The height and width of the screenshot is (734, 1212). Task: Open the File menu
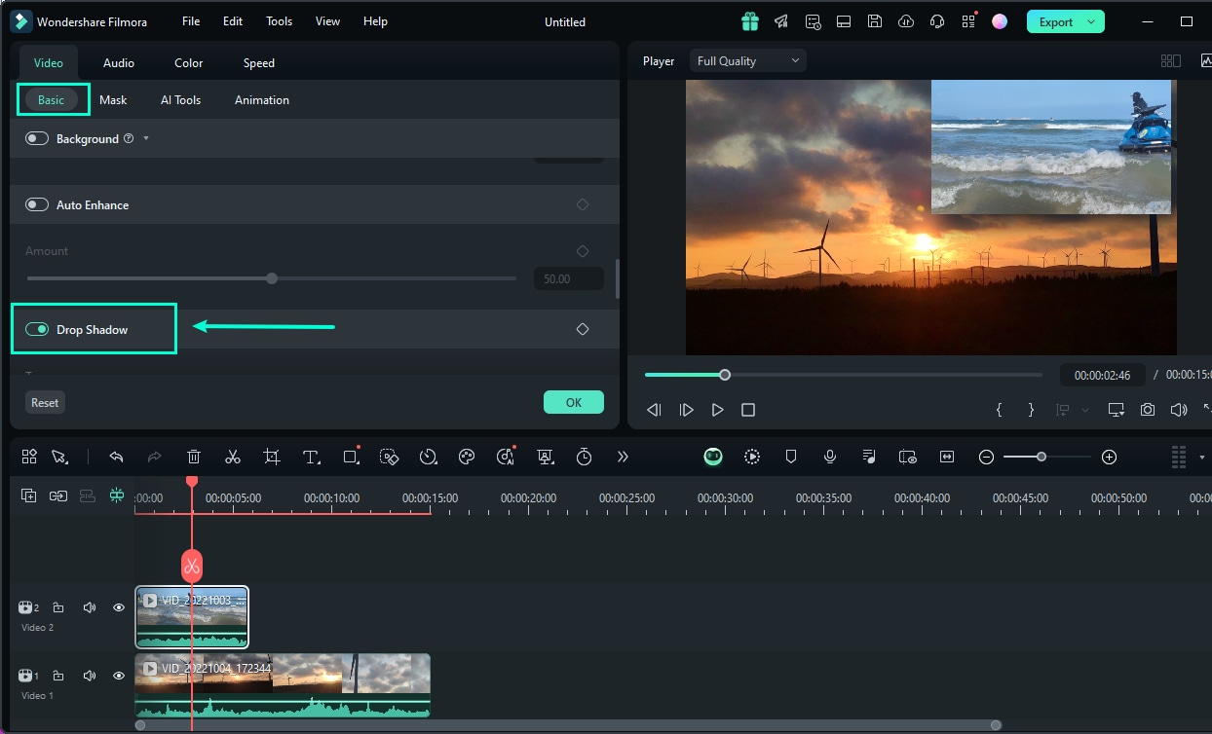191,21
